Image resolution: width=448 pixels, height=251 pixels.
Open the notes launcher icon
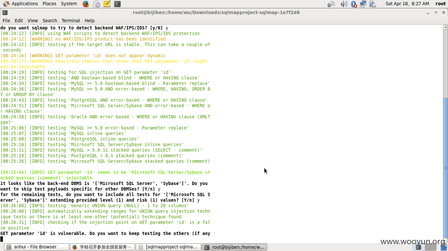(107, 4)
